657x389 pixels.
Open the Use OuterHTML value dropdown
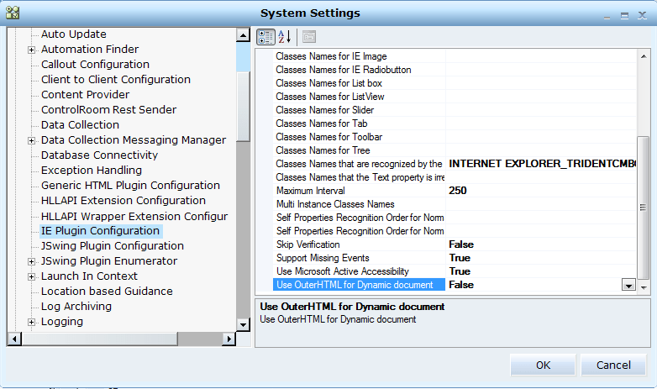628,286
